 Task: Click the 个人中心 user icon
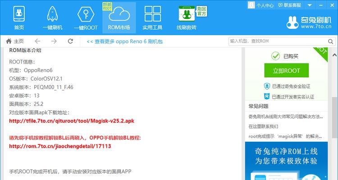[x=251, y=5]
